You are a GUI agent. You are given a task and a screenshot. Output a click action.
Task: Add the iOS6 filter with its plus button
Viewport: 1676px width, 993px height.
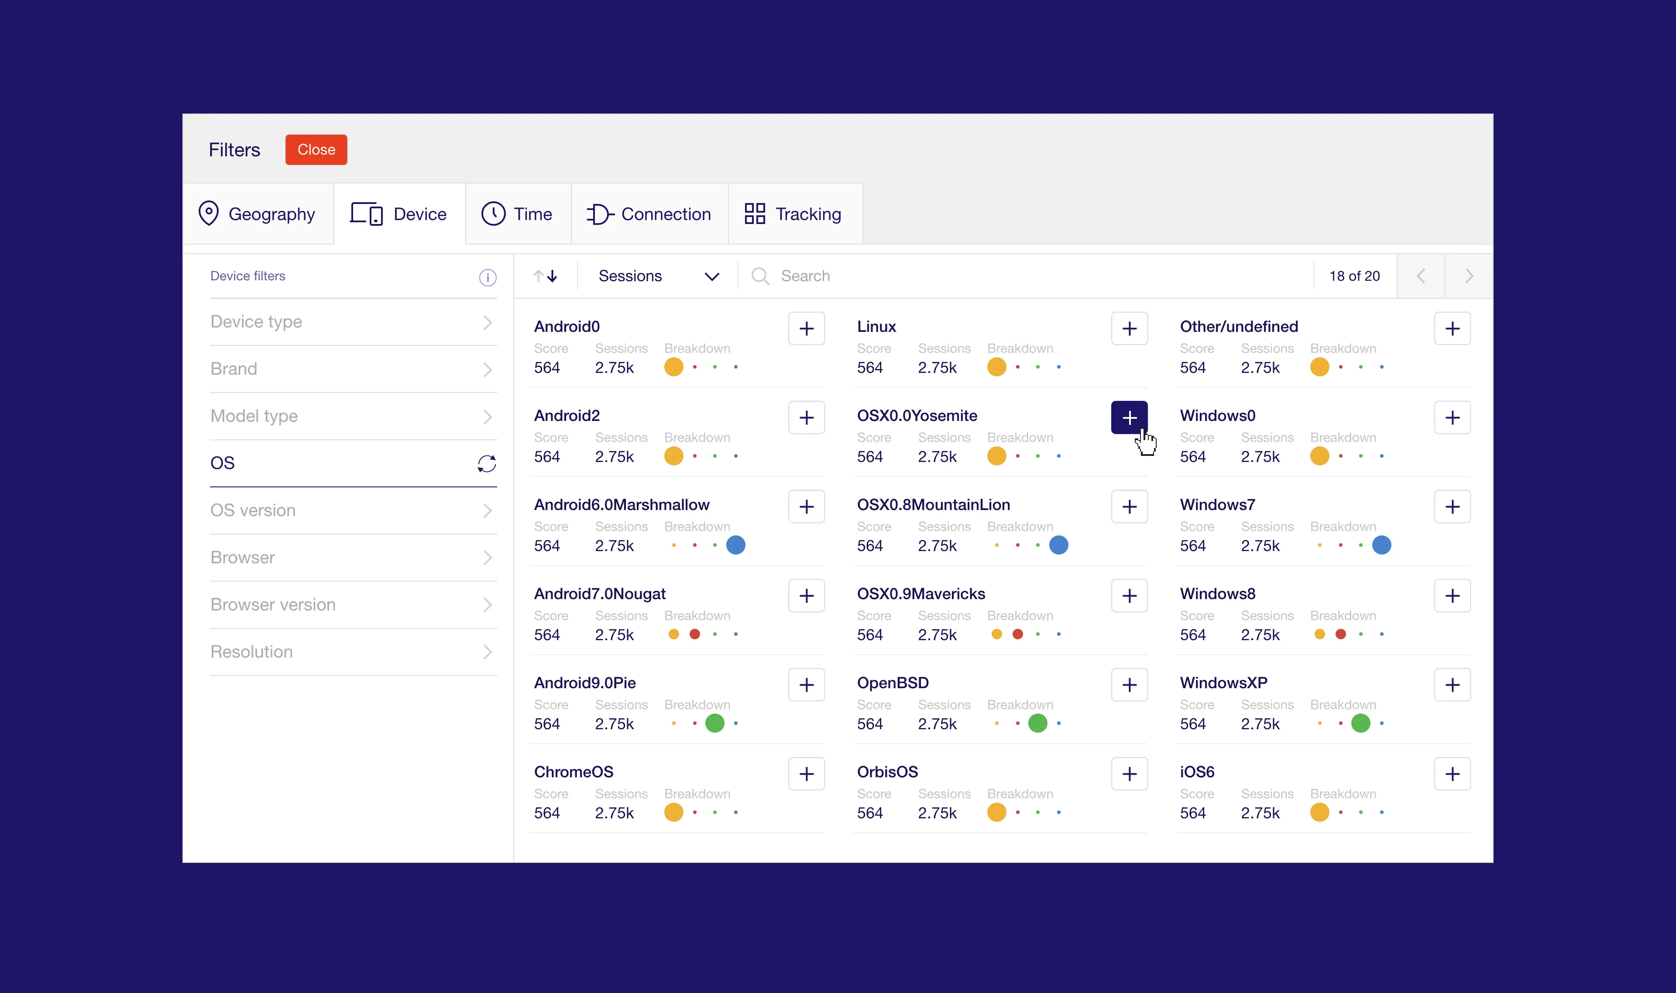[1453, 773]
